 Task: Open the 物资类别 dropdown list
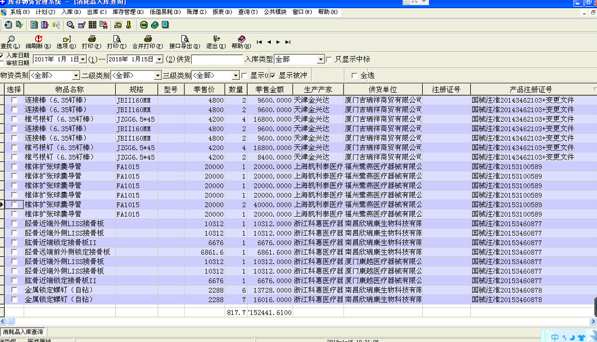pos(76,76)
